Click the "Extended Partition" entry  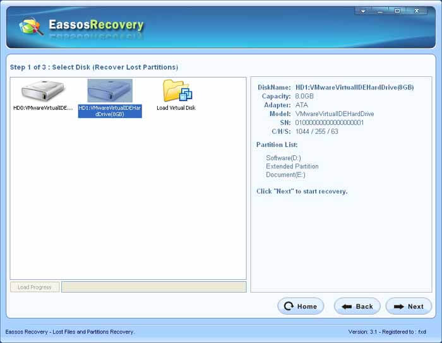pos(292,166)
